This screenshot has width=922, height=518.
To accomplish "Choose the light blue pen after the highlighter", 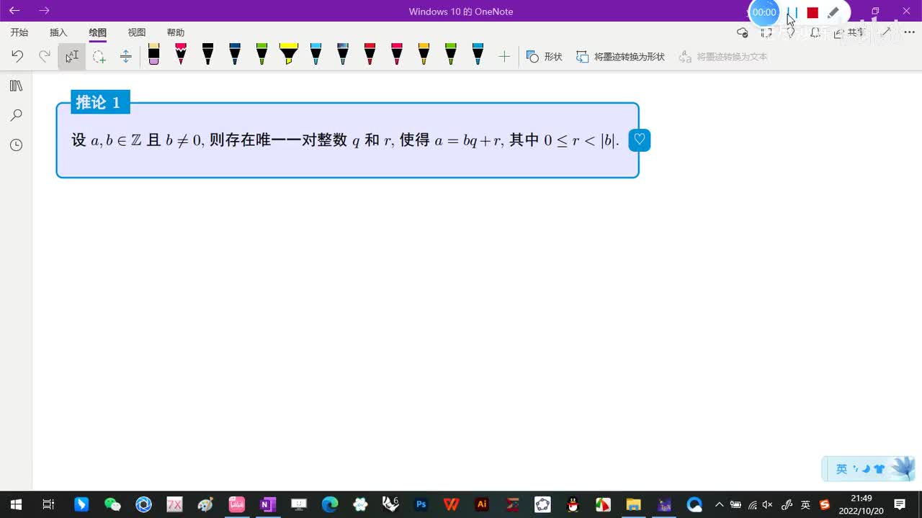I will click(315, 55).
